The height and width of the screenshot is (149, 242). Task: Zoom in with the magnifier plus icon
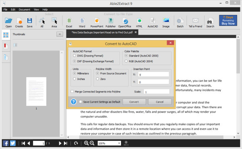86,143
